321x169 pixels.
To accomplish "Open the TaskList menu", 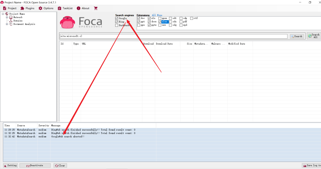I will [65, 8].
